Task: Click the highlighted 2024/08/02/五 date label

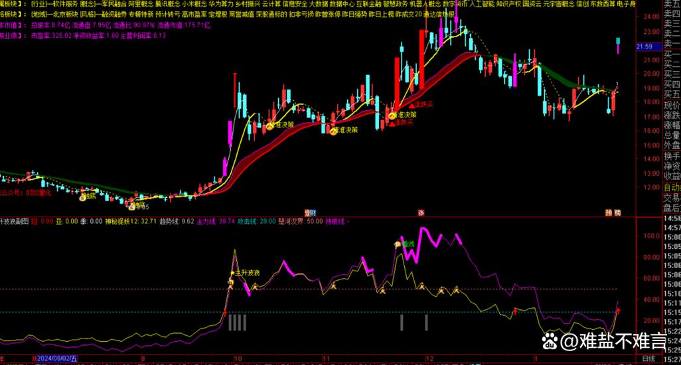Action: coord(57,358)
